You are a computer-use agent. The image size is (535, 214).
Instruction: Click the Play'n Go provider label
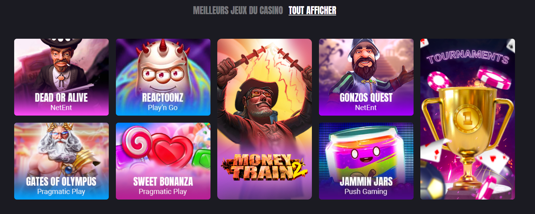pyautogui.click(x=163, y=108)
